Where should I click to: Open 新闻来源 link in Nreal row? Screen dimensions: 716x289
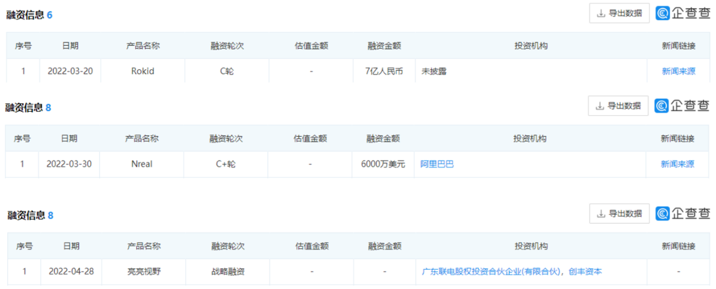[677, 164]
